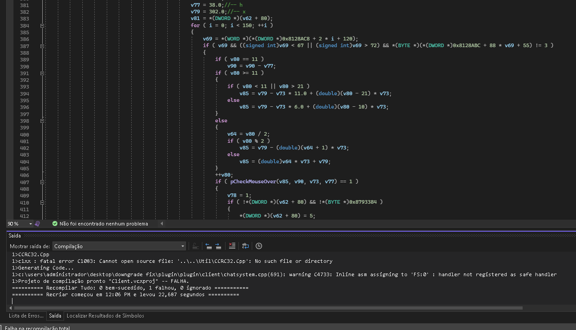The height and width of the screenshot is (330, 576).
Task: Click the 'Recriar começou em 12:06 PM' line
Action: click(126, 294)
